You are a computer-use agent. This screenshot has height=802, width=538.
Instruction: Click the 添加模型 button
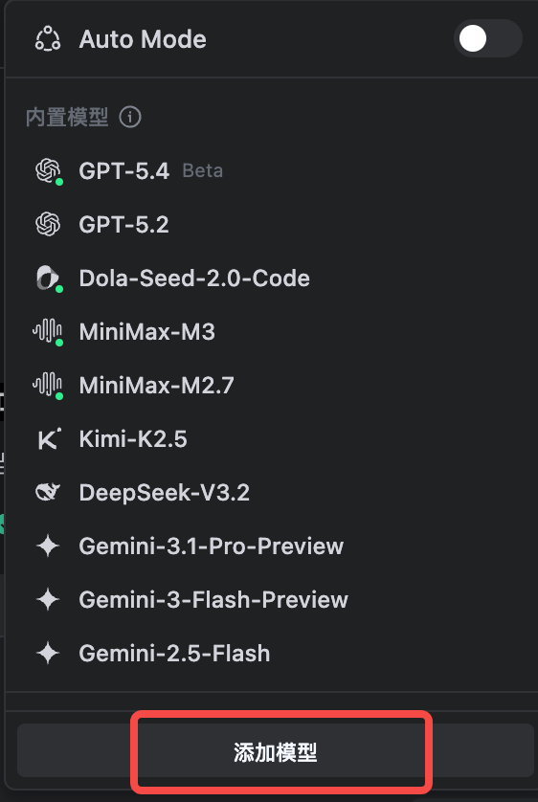[x=276, y=752]
